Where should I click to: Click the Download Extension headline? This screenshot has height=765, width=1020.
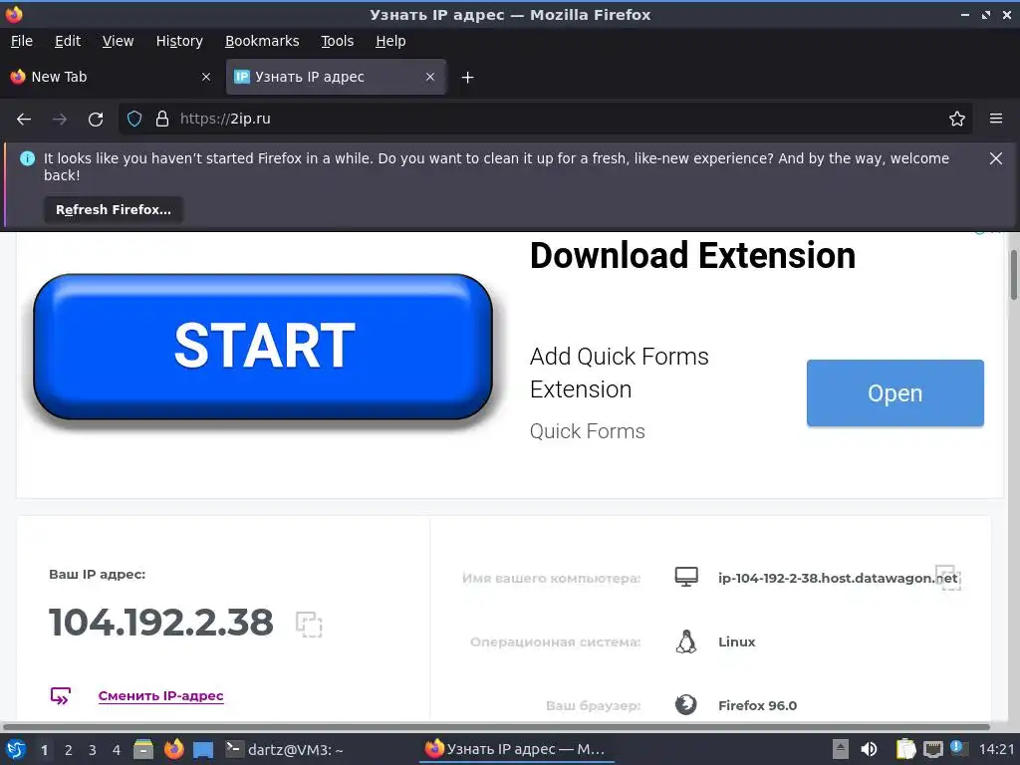coord(692,255)
